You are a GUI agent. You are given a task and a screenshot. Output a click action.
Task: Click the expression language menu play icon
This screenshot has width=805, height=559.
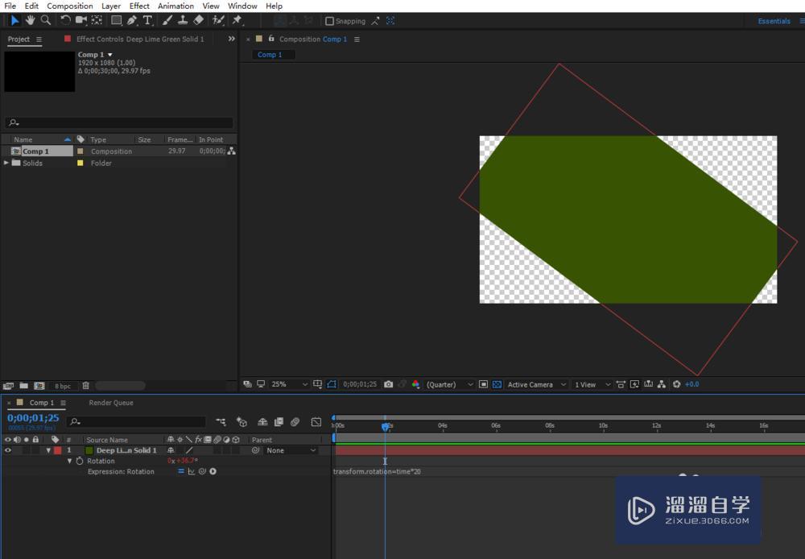pos(213,472)
